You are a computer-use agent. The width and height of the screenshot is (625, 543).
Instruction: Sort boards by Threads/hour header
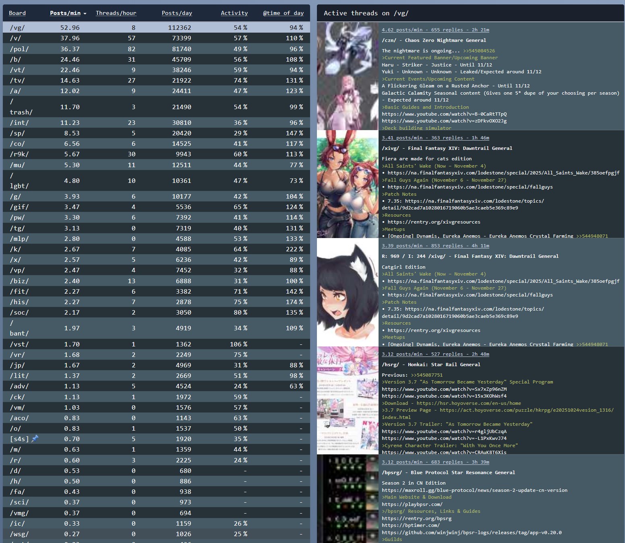pyautogui.click(x=116, y=13)
